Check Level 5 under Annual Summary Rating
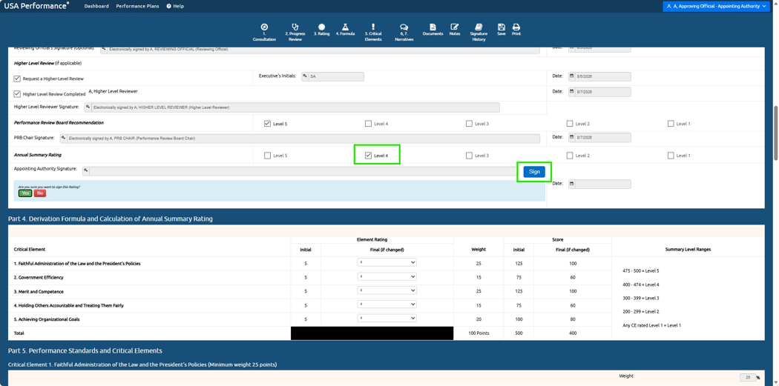779x386 pixels. coord(267,156)
